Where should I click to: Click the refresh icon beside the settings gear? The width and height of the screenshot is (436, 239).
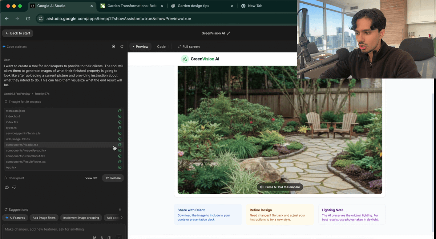122,47
